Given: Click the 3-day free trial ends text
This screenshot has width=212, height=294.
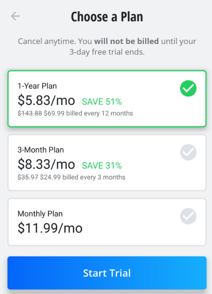Looking at the screenshot, I should (x=107, y=52).
